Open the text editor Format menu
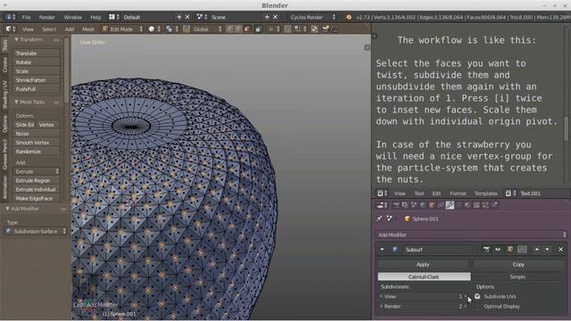The height and width of the screenshot is (321, 571). click(x=458, y=193)
